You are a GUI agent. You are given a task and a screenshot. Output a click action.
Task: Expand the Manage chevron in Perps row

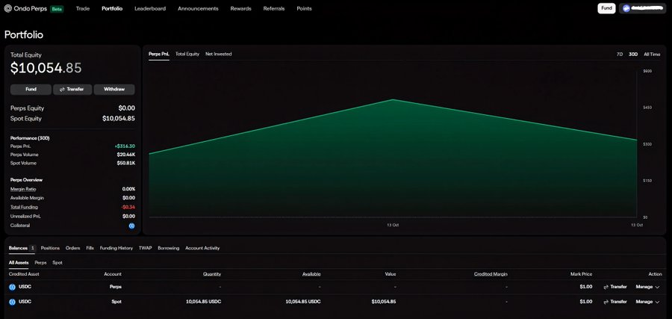[657, 287]
